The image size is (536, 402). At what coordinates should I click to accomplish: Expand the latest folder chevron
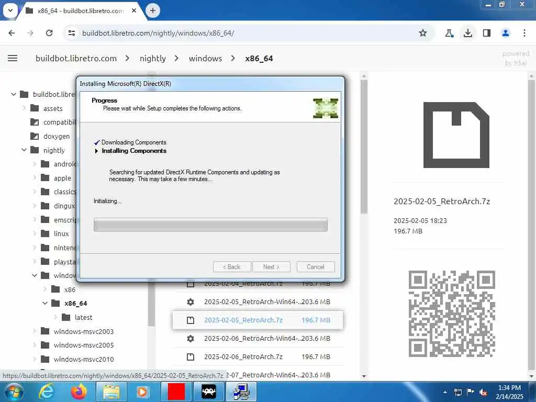click(x=55, y=317)
